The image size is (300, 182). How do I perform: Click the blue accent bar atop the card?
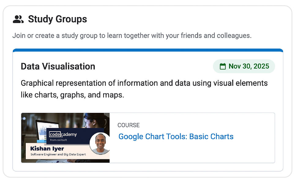[x=148, y=50]
